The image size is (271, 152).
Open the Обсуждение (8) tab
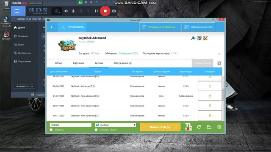(123, 63)
